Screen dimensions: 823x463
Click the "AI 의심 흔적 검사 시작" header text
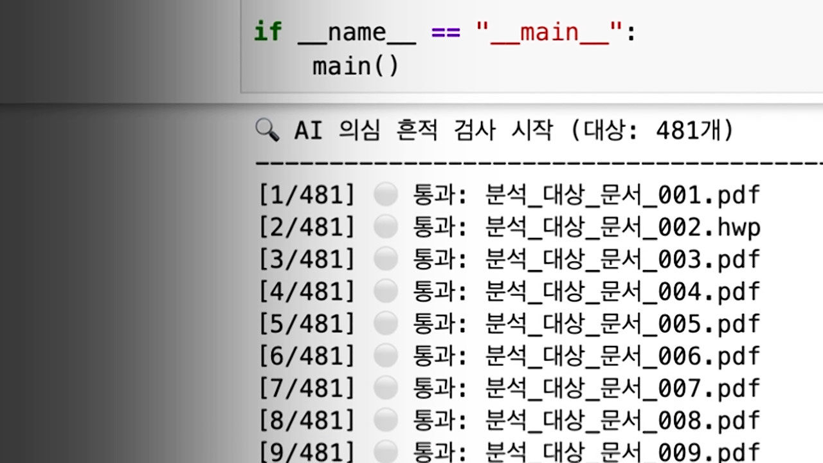[x=423, y=131]
